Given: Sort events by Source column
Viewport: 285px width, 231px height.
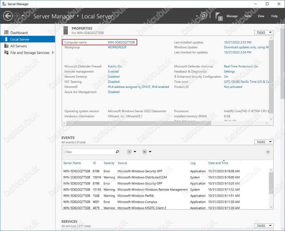Looking at the screenshot, I should pos(122,163).
